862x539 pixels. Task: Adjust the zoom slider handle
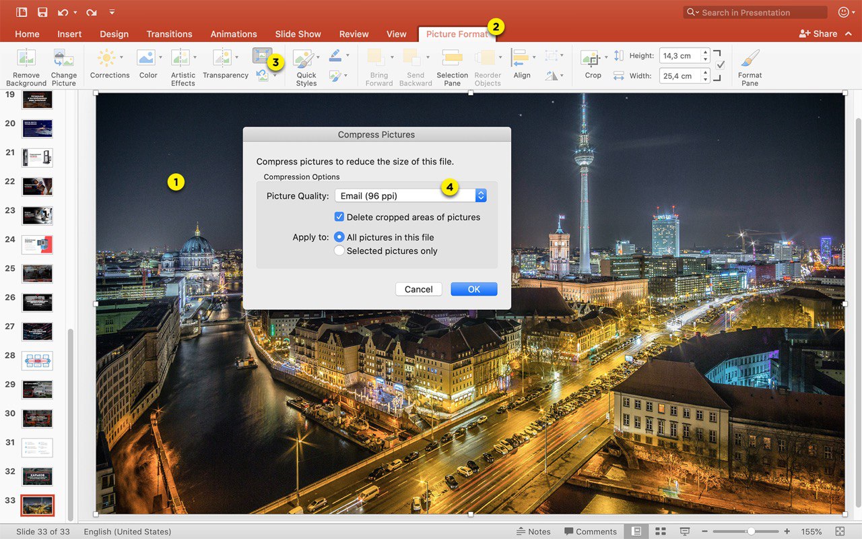(750, 532)
